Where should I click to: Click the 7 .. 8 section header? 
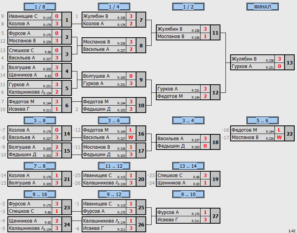tap(40, 166)
